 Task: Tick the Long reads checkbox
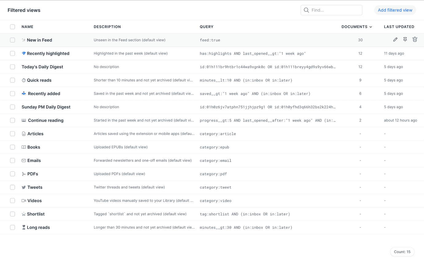pos(13,227)
